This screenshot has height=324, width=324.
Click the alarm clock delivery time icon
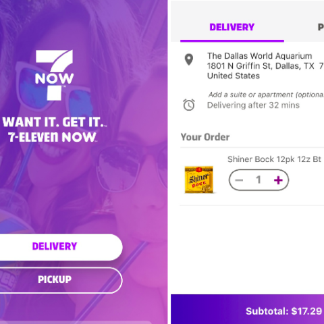coord(189,105)
